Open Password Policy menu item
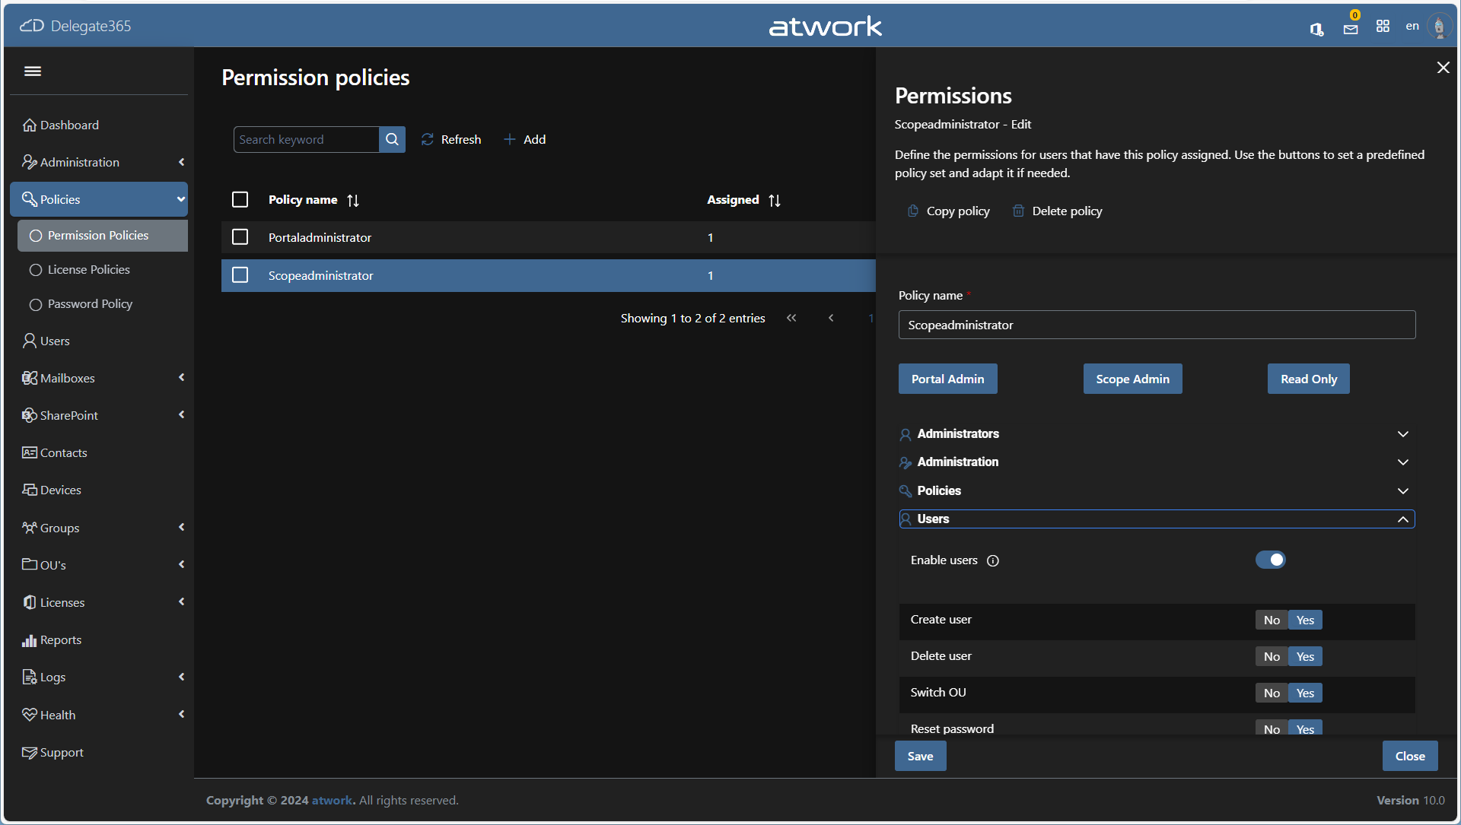 click(103, 304)
